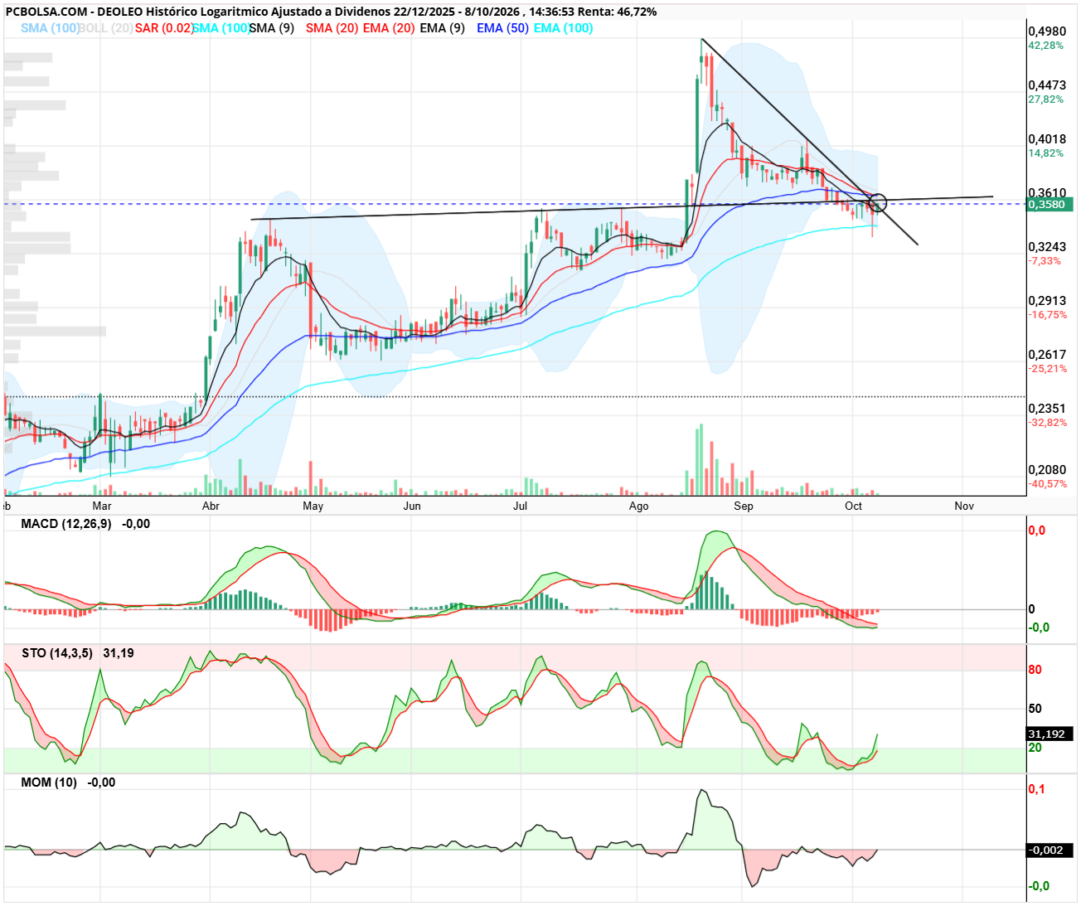Viewport: 1081px width, 906px height.
Task: Select the 0,2617 price axis label
Action: [1047, 355]
